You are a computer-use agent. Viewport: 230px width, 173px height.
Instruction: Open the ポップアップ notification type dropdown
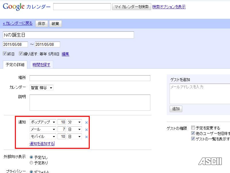tap(43, 122)
